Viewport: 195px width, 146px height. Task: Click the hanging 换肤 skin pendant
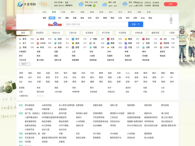pyautogui.click(x=171, y=19)
